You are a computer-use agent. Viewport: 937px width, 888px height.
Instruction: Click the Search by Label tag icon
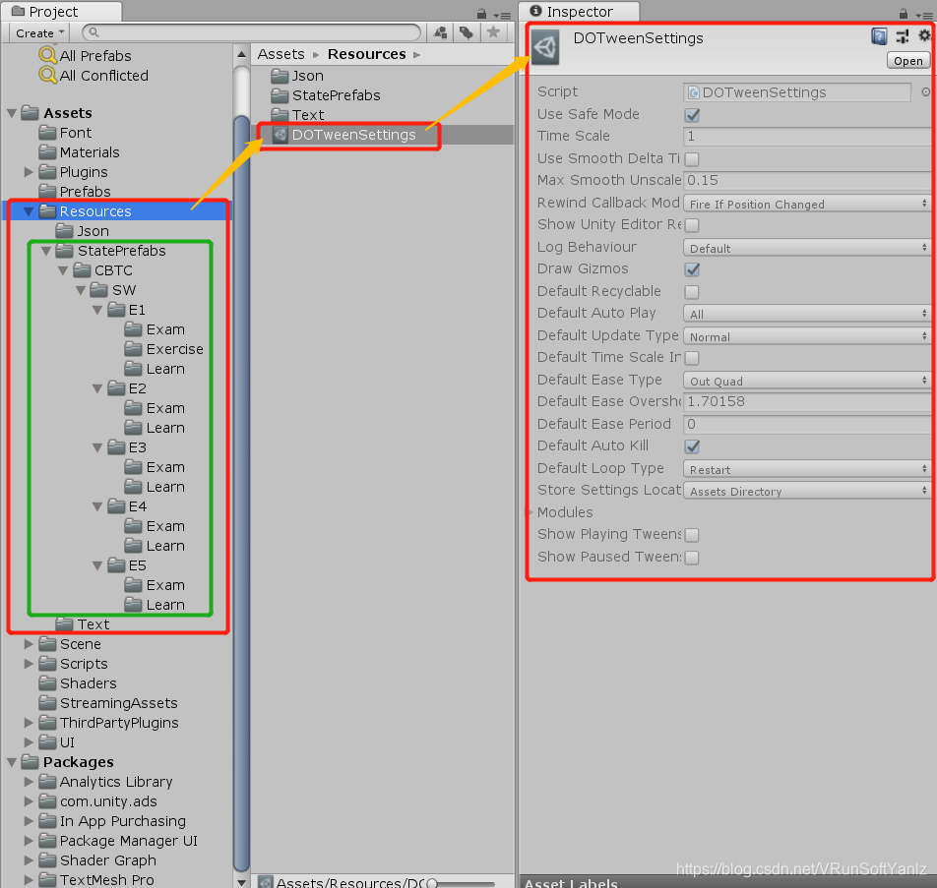point(467,32)
